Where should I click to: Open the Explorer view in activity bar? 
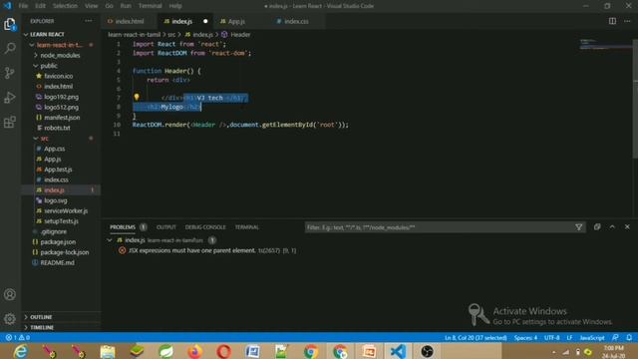tap(10, 24)
